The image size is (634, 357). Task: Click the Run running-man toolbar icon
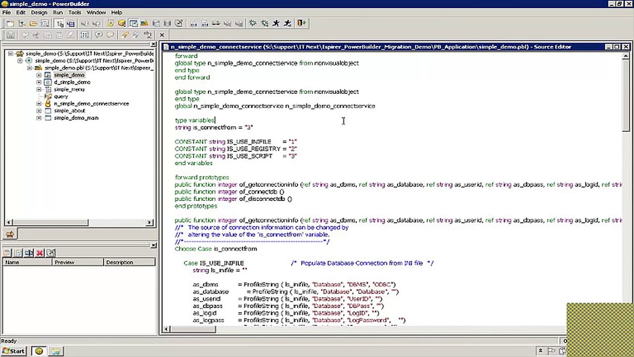tap(276, 23)
